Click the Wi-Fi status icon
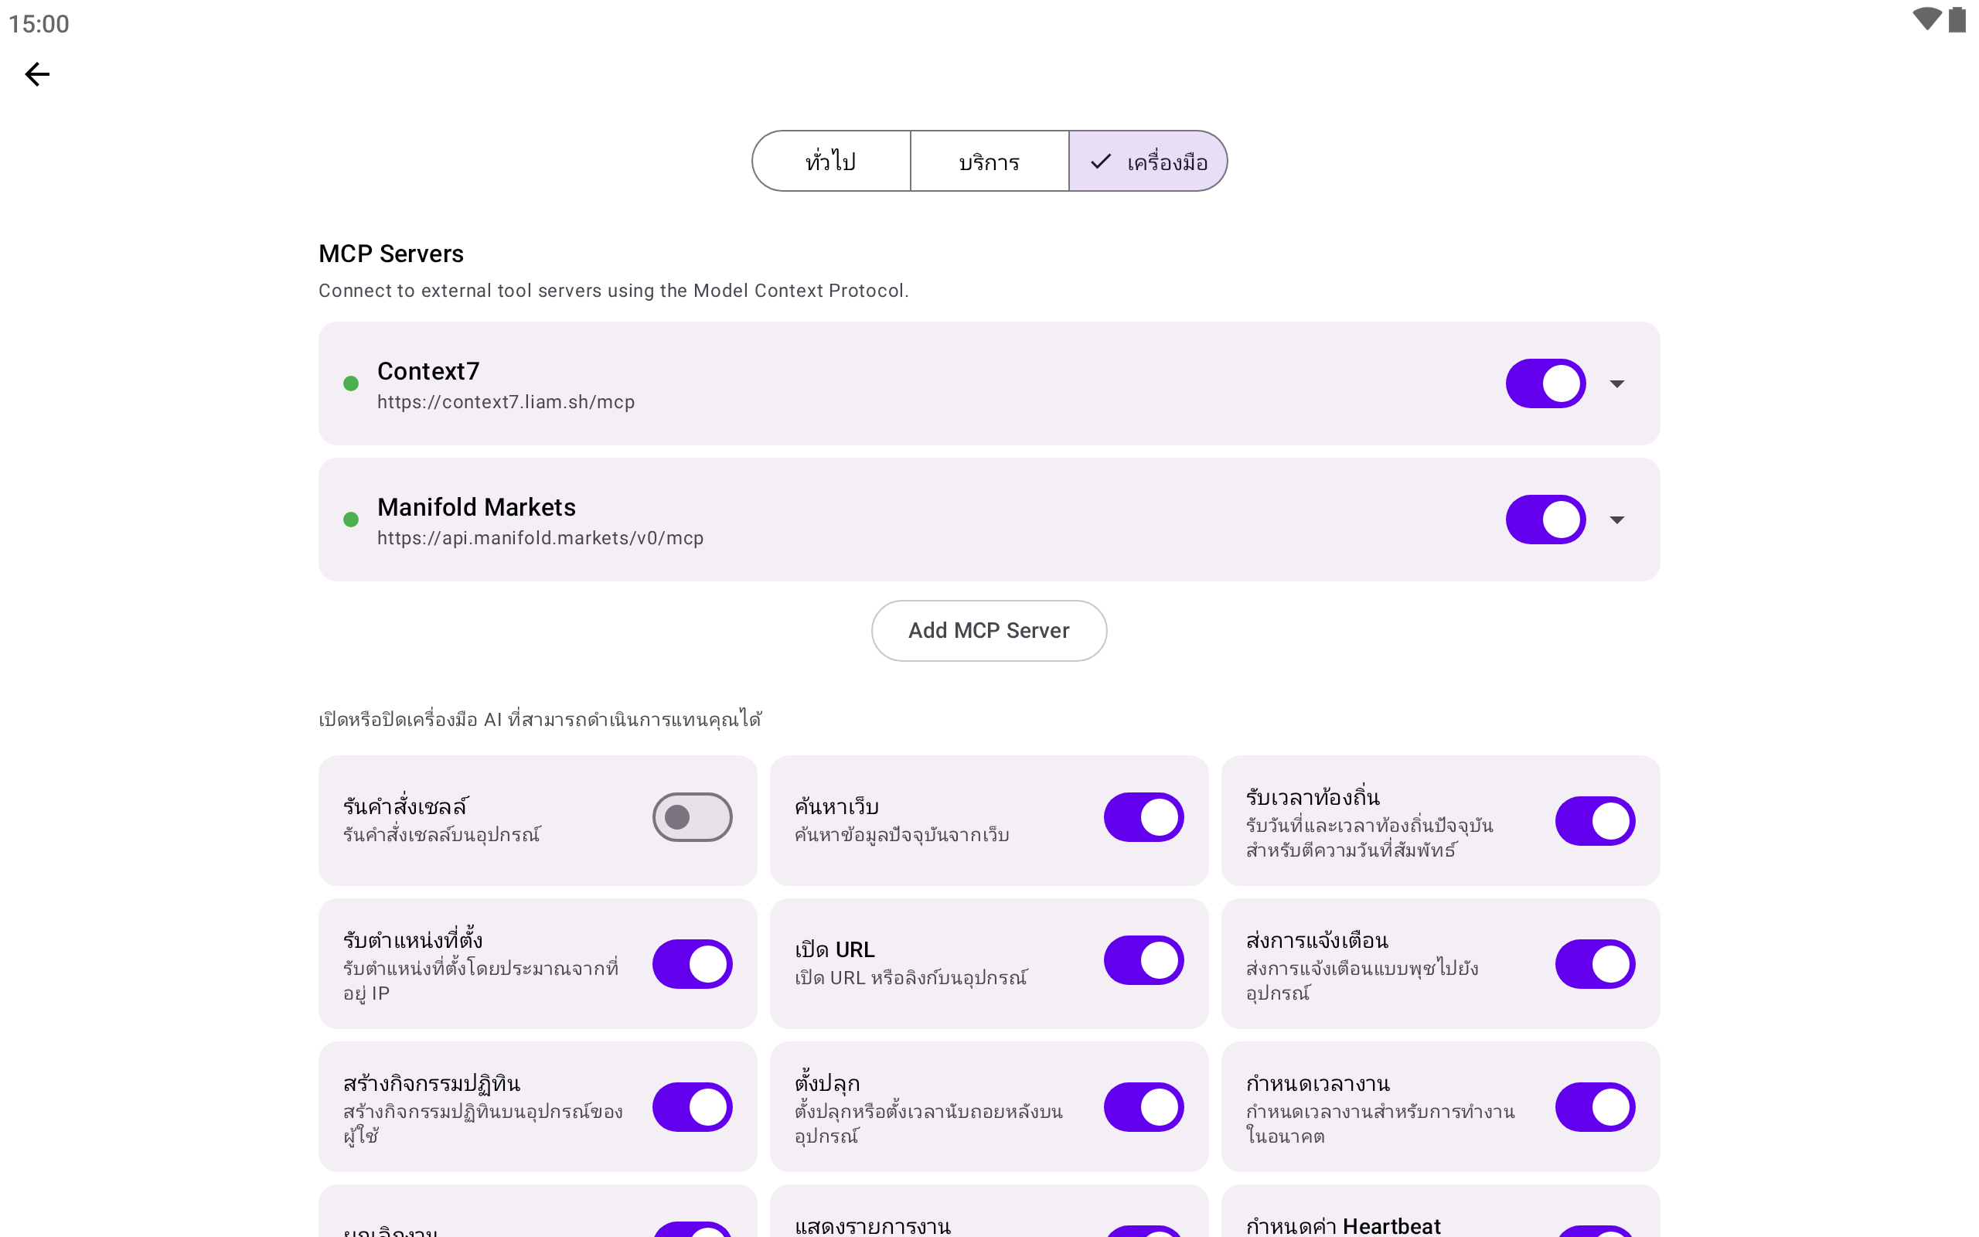The width and height of the screenshot is (1979, 1237). (x=1926, y=19)
